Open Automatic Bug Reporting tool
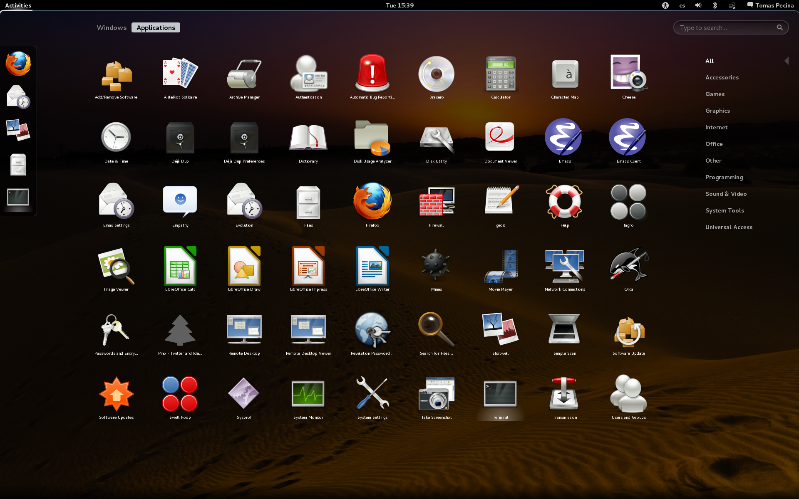Image resolution: width=799 pixels, height=499 pixels. (x=372, y=78)
